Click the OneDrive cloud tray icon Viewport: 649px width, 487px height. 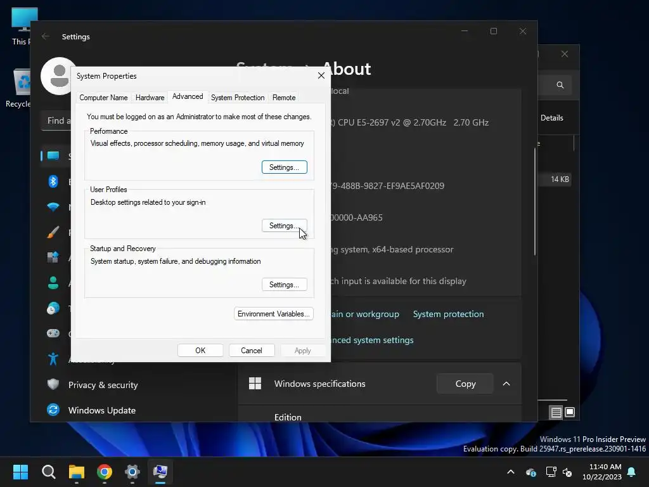coord(531,472)
